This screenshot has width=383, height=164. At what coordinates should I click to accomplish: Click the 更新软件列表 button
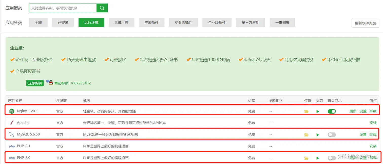(365, 23)
